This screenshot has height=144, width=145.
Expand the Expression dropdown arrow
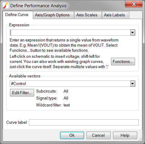(x=133, y=32)
